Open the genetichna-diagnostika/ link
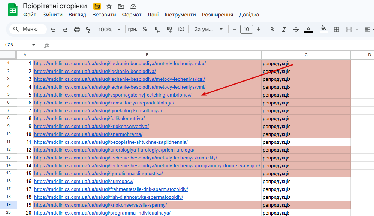The image size is (374, 216). 99,173
